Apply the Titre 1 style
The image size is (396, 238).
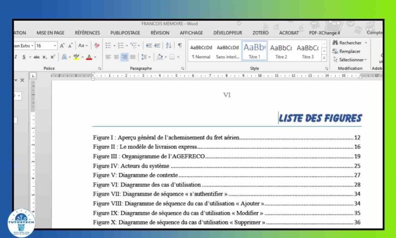click(254, 51)
